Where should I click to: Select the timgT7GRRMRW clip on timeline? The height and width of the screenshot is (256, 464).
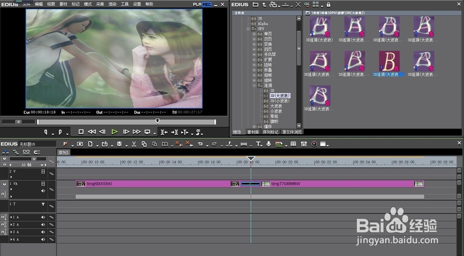point(342,184)
